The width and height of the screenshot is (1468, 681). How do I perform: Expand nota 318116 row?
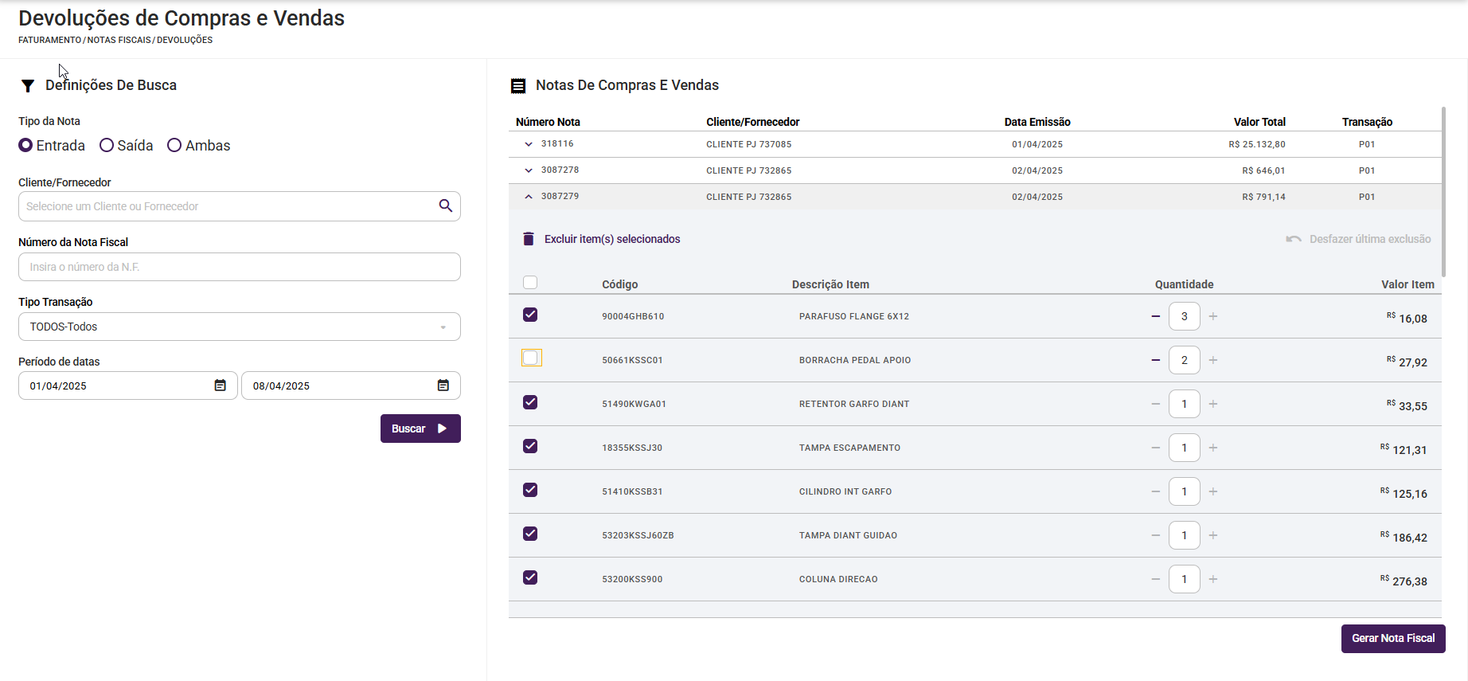529,144
